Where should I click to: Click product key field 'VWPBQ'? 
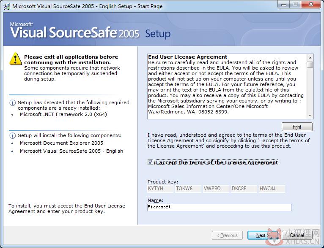coord(216,189)
